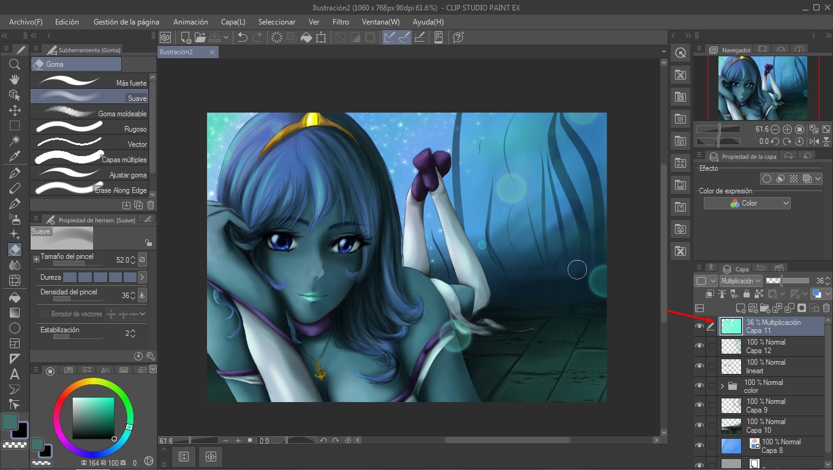Zoom out using the Navigator minus icon
This screenshot has width=833, height=470.
pos(775,130)
